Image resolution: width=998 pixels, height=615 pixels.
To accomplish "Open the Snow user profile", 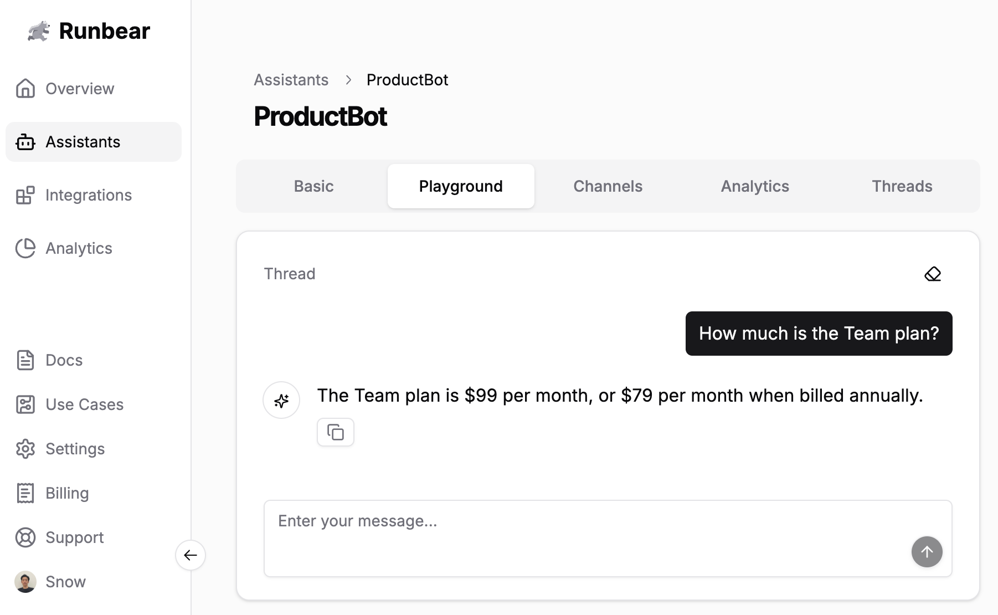I will pyautogui.click(x=65, y=582).
